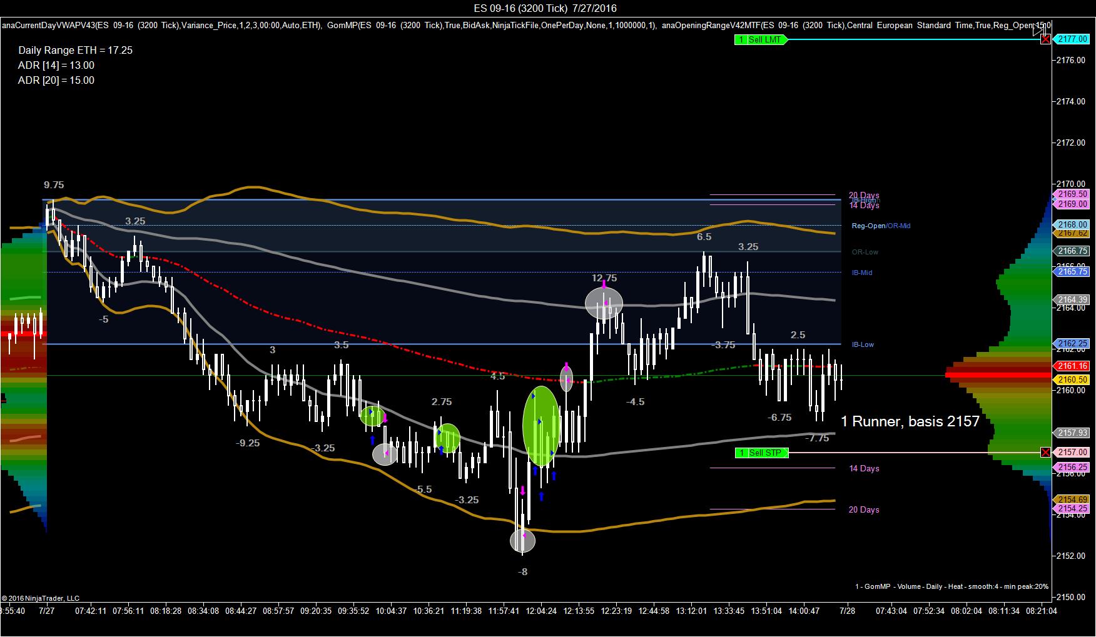Click the IB-Mid level label
This screenshot has height=637, width=1096.
(x=861, y=273)
